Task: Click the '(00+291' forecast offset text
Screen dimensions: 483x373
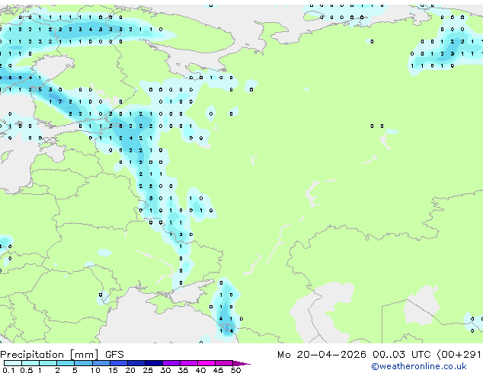Action: click(459, 355)
